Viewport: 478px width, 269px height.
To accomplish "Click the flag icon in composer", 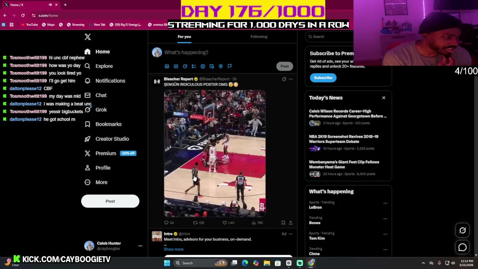I will point(230,66).
